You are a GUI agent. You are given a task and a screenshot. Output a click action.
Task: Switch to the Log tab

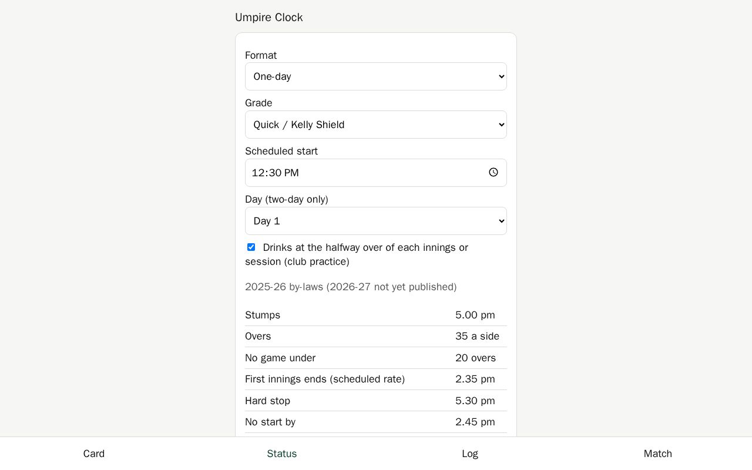coord(470,454)
